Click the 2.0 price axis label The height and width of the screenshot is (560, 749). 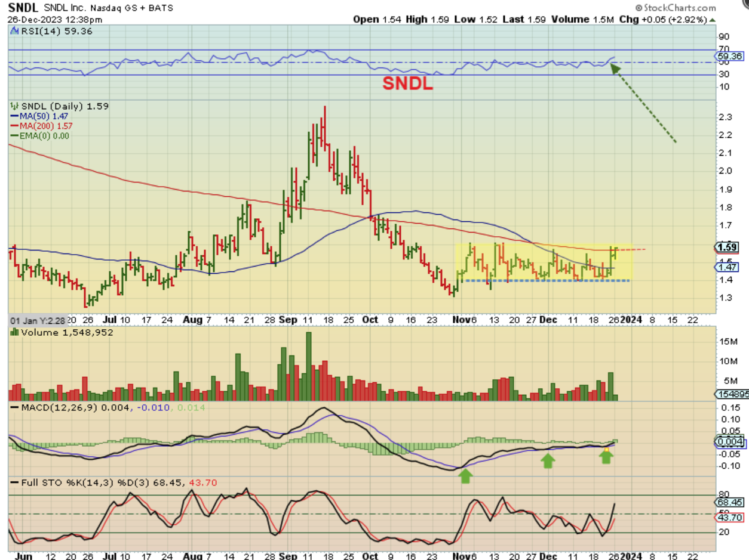tap(726, 171)
